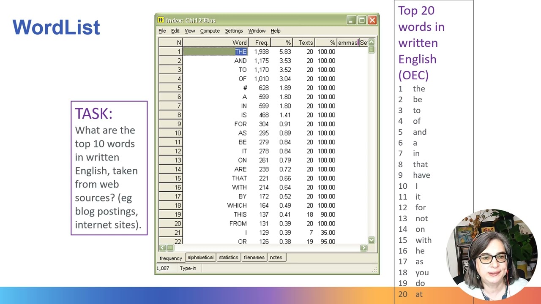
Task: Switch to the filenames tab
Action: [254, 258]
